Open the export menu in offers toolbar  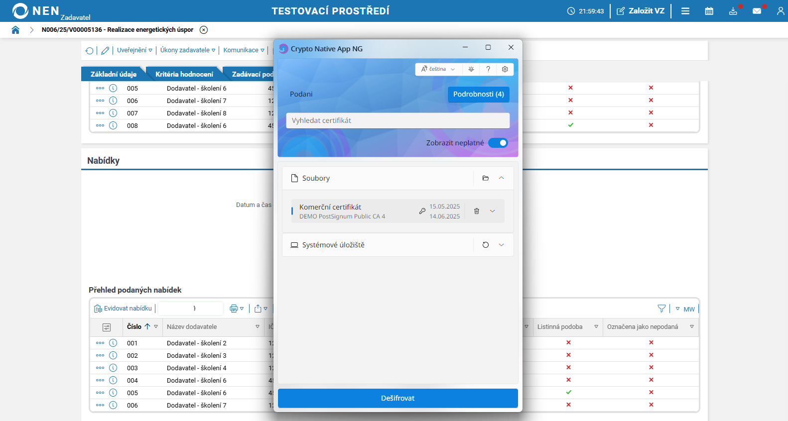pos(261,309)
